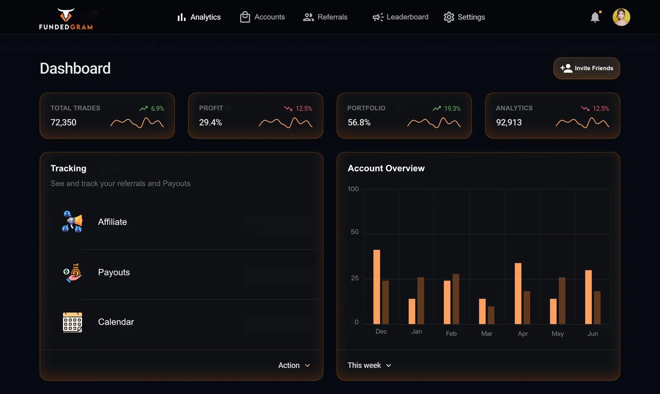The image size is (660, 394).
Task: Open the Portfolio stat card
Action: pos(404,116)
